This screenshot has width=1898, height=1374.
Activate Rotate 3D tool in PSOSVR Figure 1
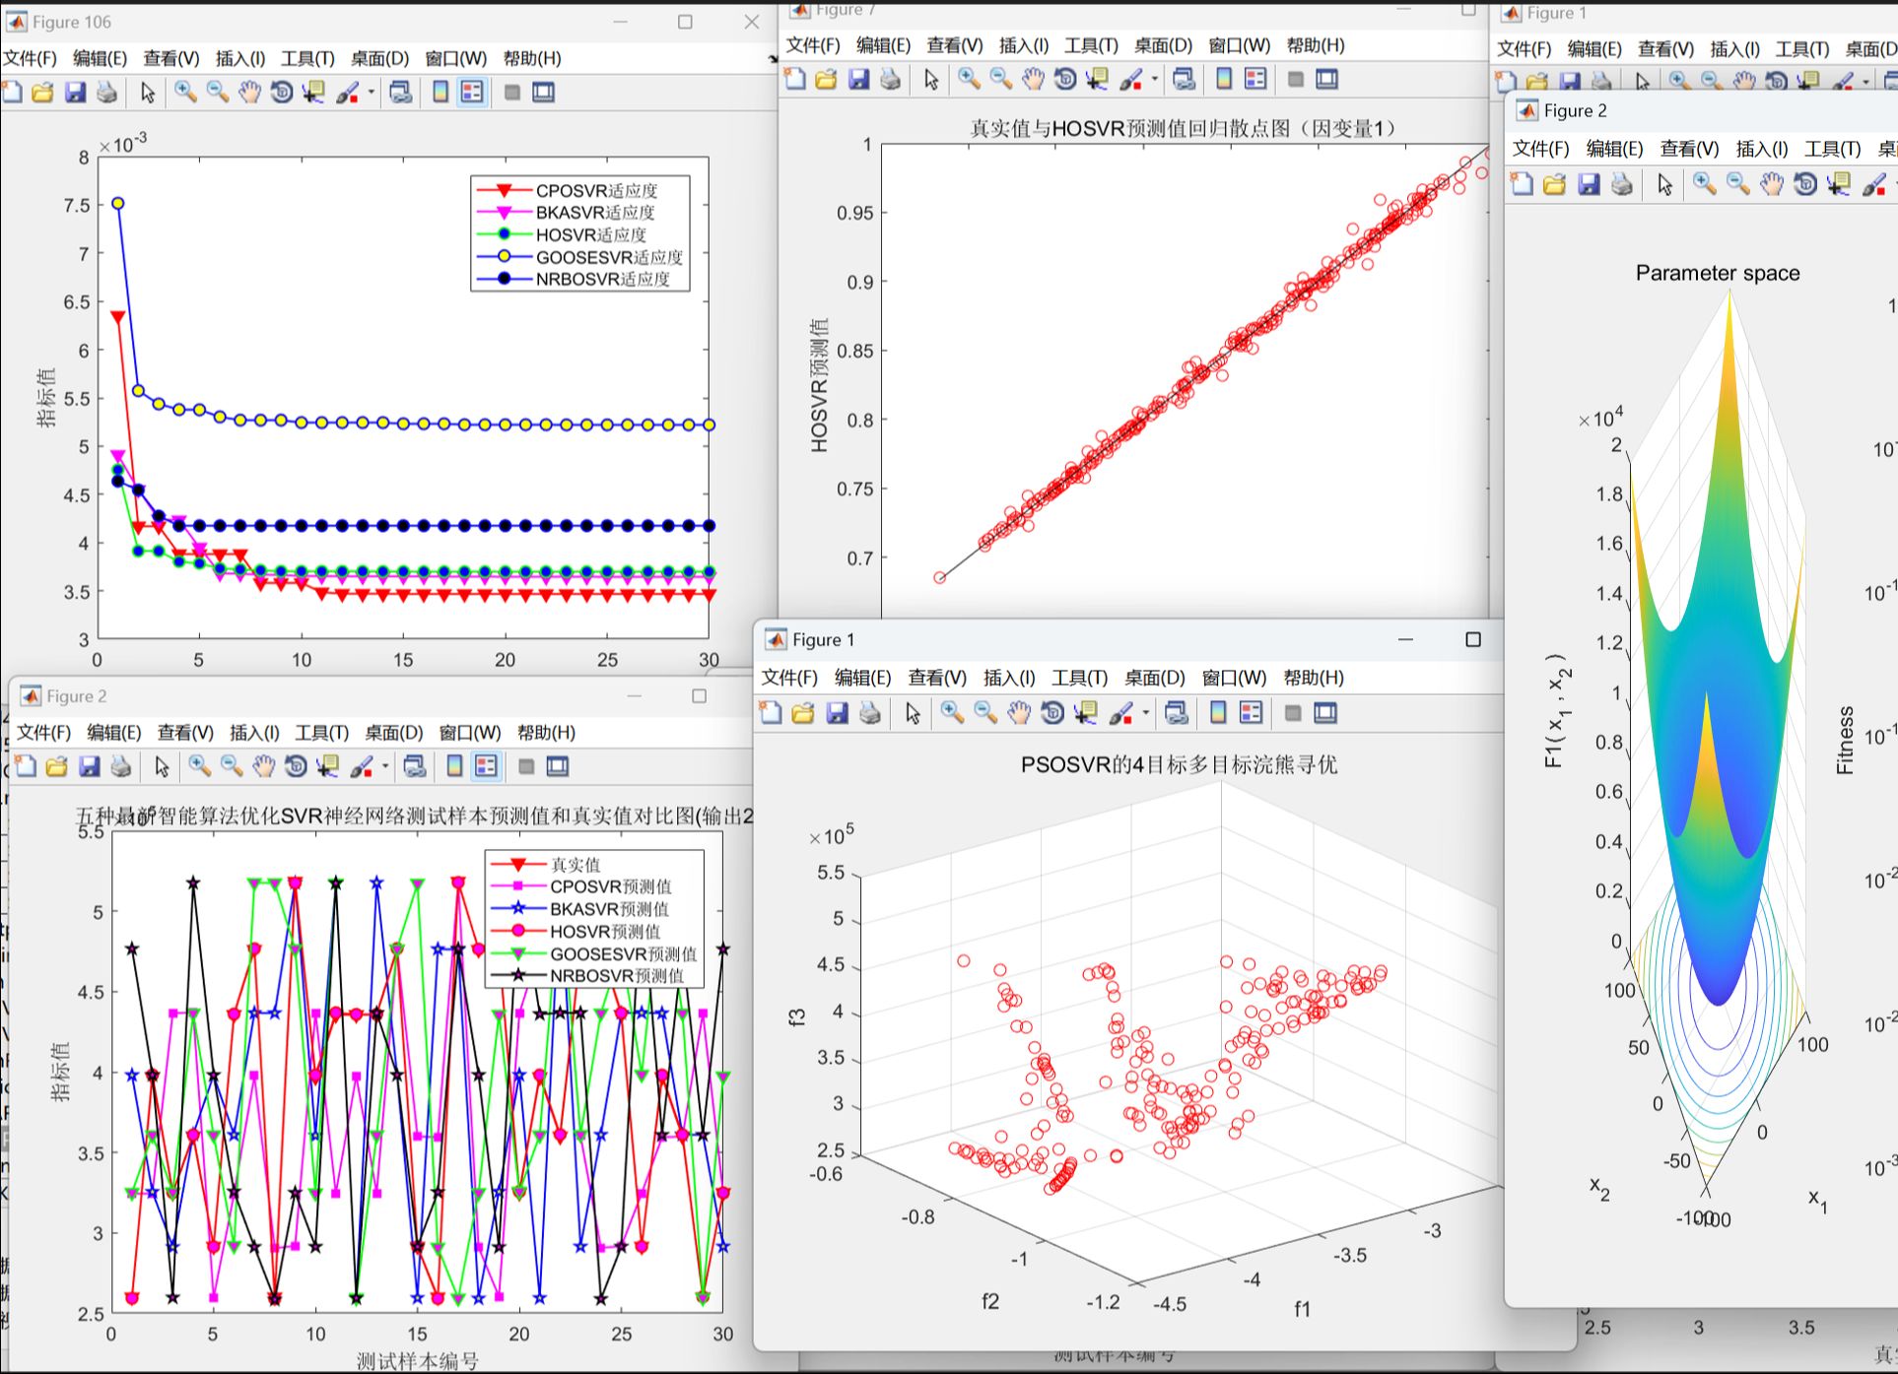click(x=1052, y=713)
